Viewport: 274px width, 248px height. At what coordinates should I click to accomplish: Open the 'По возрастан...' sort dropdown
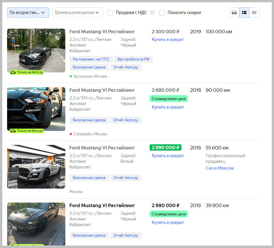[x=28, y=12]
